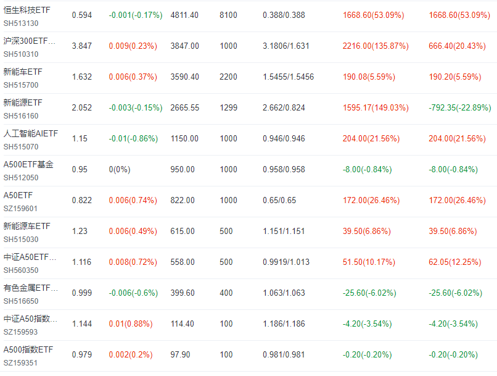Image resolution: width=497 pixels, height=376 pixels.
Task: Select cost 2.662/0.824
Action: [284, 108]
